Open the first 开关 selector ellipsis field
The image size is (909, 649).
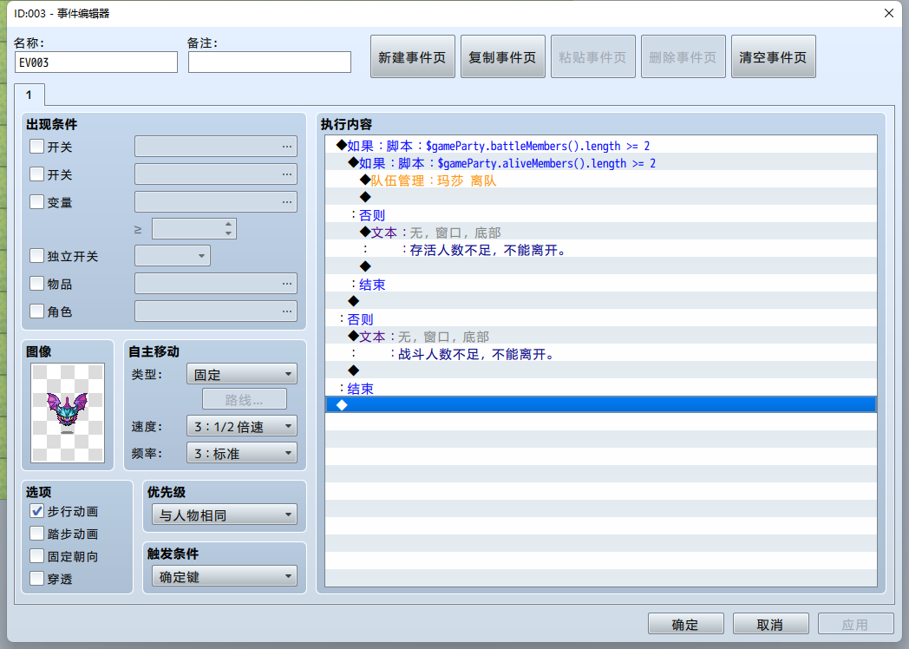click(x=216, y=146)
